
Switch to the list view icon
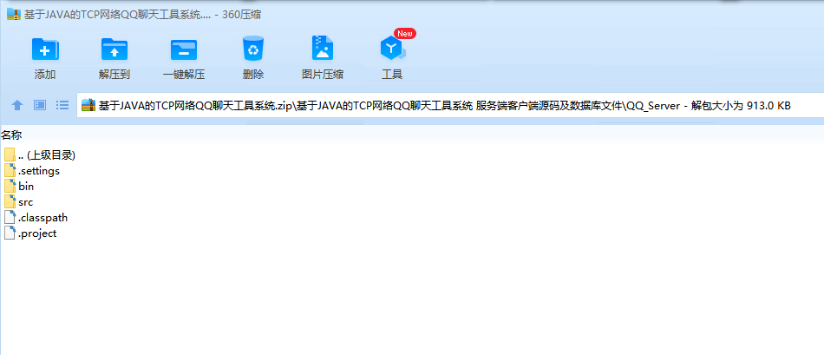pos(62,105)
